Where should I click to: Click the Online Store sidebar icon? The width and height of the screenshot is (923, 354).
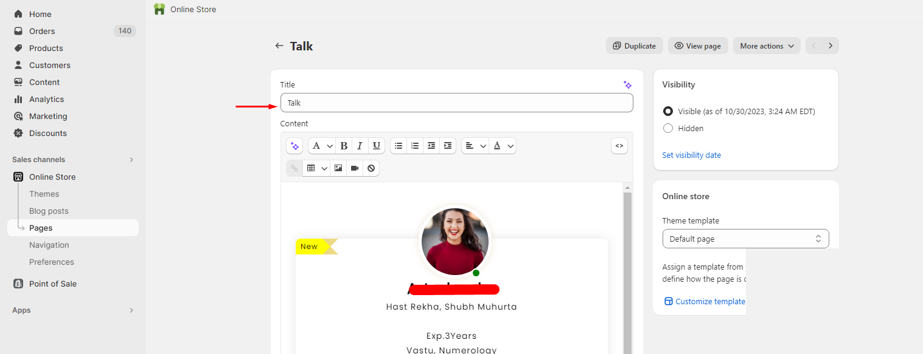coord(18,177)
